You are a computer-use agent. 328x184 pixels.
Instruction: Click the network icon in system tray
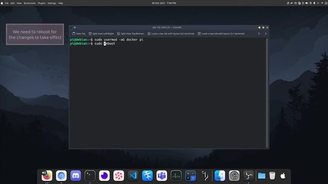(x=318, y=3)
